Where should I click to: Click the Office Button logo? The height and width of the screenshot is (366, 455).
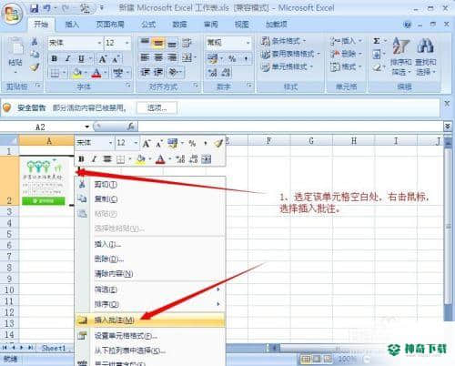tap(12, 14)
